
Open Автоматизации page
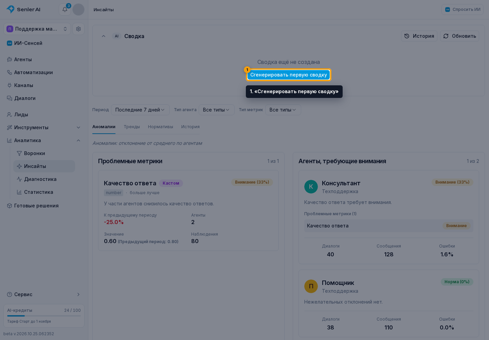pyautogui.click(x=44, y=72)
